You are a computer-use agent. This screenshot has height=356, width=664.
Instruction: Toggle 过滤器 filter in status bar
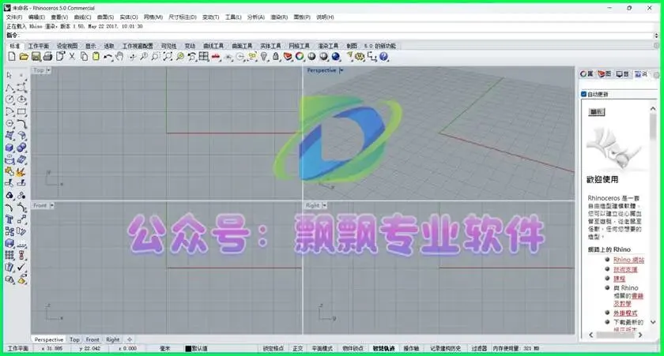pyautogui.click(x=479, y=348)
